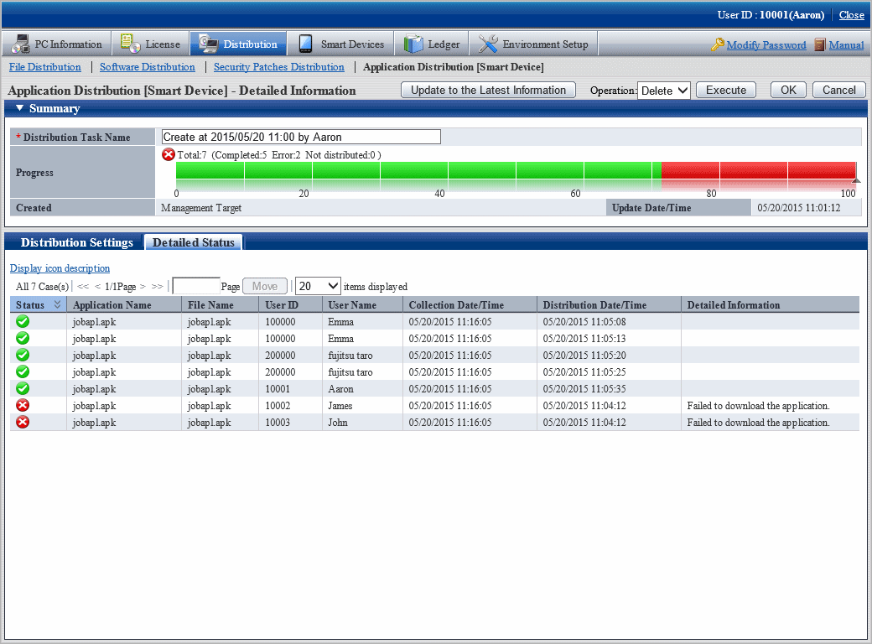Screen dimensions: 872x644
Task: Click the Status column sort arrow
Action: click(58, 305)
